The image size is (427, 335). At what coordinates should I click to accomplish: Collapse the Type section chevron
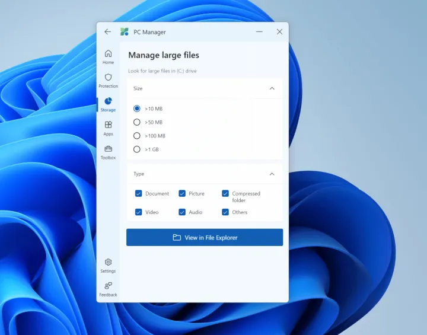click(272, 174)
